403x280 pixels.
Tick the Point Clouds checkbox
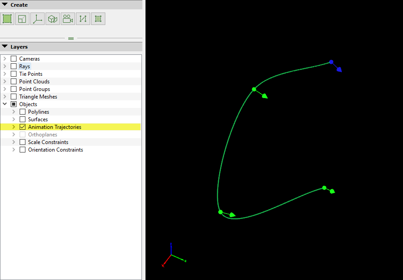13,82
